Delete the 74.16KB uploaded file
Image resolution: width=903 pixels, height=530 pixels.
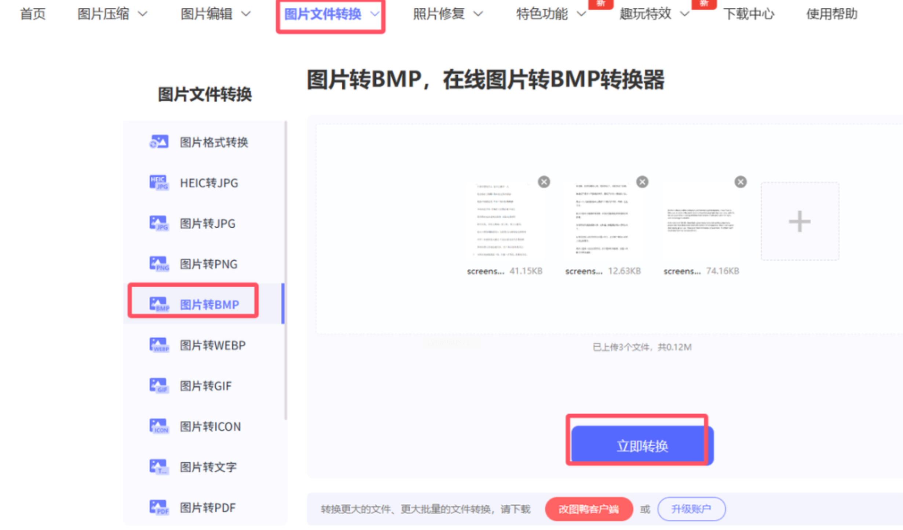pyautogui.click(x=741, y=182)
